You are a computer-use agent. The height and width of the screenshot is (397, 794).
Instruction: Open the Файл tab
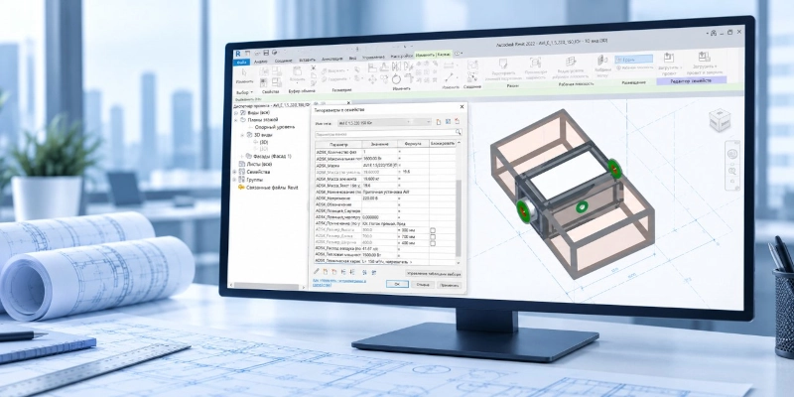[x=241, y=63]
